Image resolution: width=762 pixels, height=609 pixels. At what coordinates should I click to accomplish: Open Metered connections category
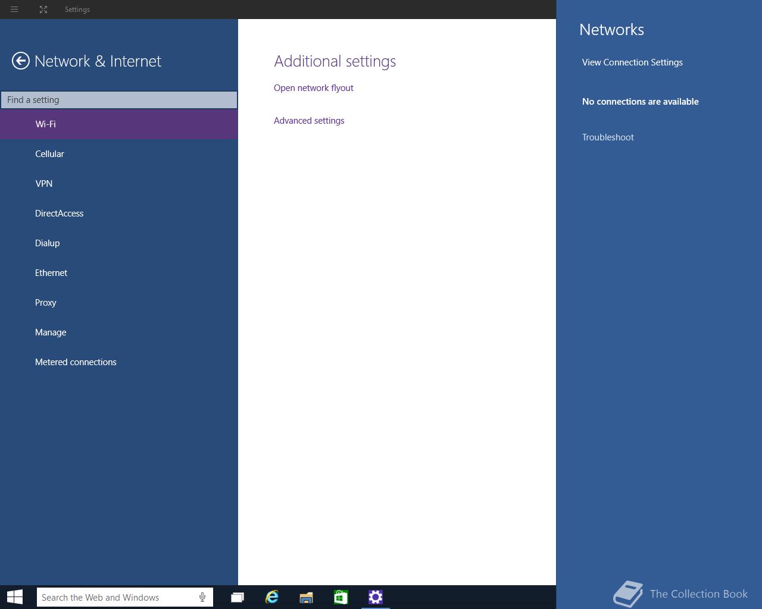point(119,362)
